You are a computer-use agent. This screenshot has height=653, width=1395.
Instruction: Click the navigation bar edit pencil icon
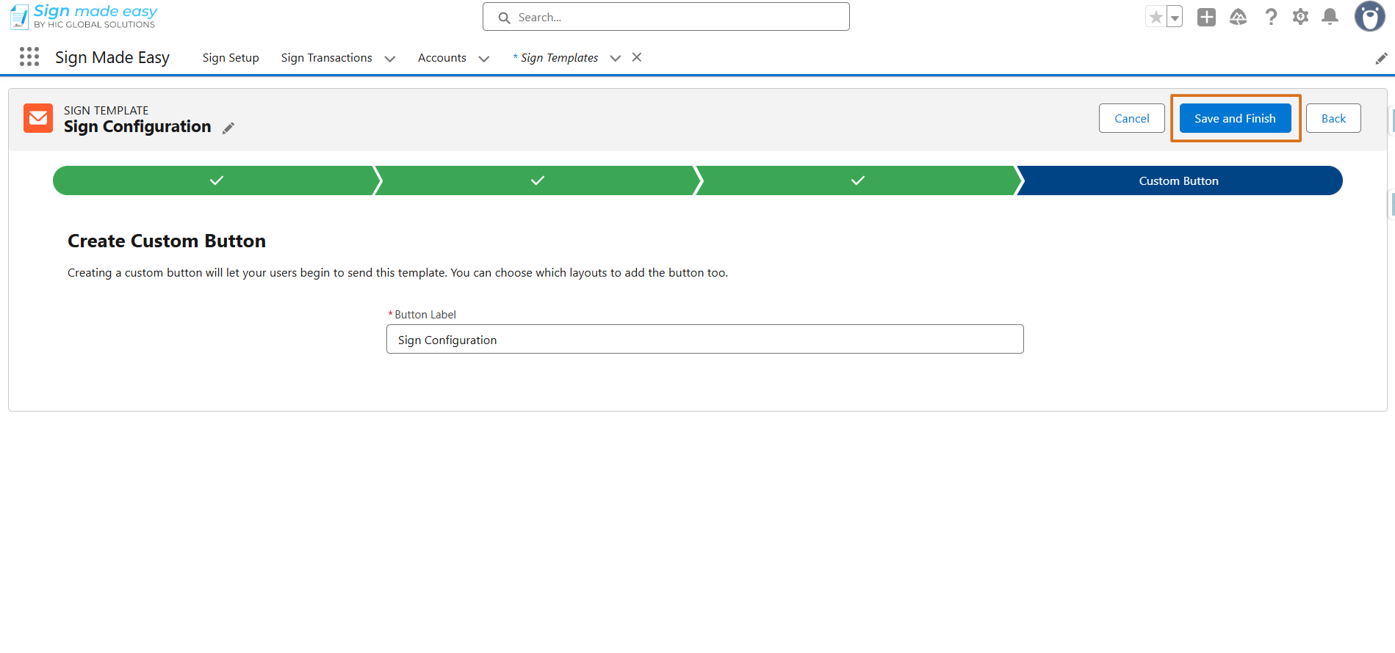point(1381,58)
